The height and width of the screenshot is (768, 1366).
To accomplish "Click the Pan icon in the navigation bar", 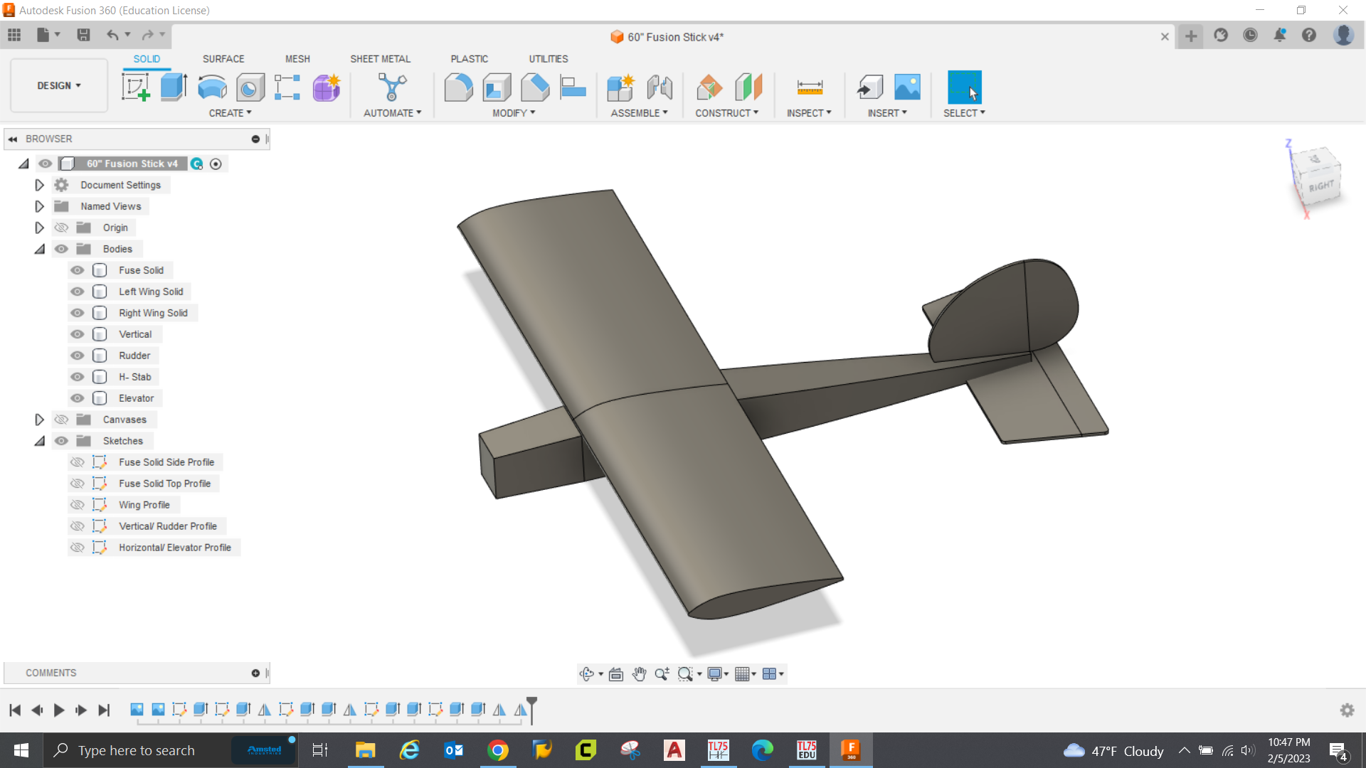I will click(x=638, y=673).
